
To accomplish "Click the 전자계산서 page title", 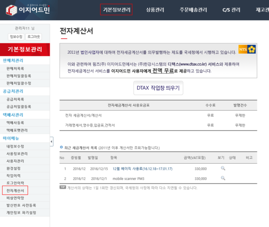I will [76, 31].
